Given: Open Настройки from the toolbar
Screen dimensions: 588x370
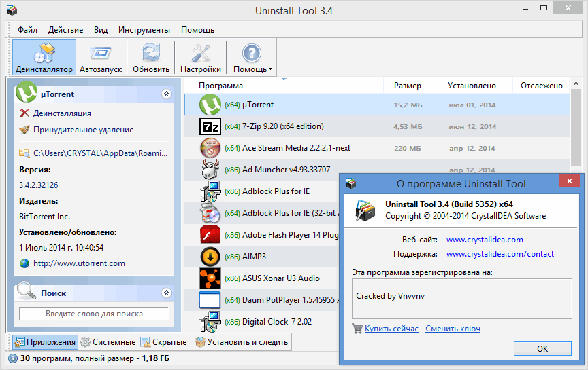Looking at the screenshot, I should click(x=201, y=58).
